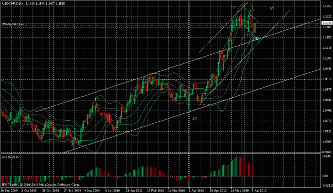The image size is (333, 193).
Task: Select the green b? wave label
Action: pyautogui.click(x=250, y=11)
